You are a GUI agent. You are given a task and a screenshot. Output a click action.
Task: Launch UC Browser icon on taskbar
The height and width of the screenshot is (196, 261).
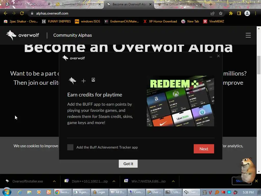click(49, 192)
